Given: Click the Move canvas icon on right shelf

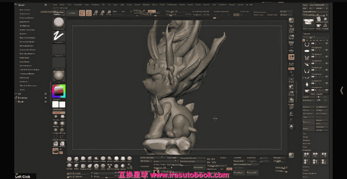Looking at the screenshot, I should click(x=291, y=87).
